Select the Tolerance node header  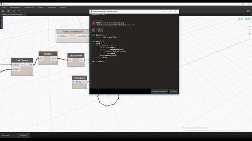pyautogui.click(x=80, y=78)
